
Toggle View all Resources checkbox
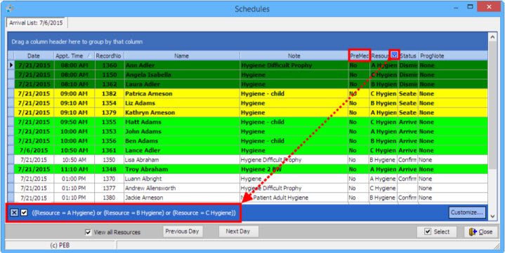[88, 232]
